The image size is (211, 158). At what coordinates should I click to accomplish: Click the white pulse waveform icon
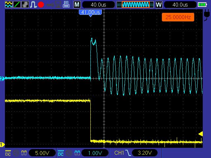(x=33, y=5)
